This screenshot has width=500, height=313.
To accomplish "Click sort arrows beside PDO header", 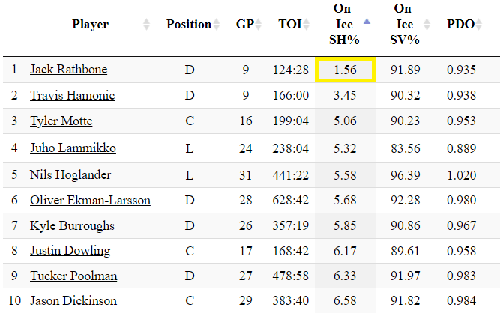I will [479, 25].
